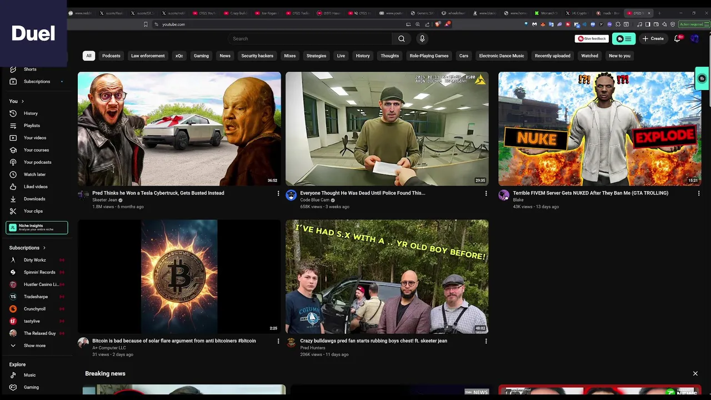Open the Subscriptions sidebar icon

13,82
